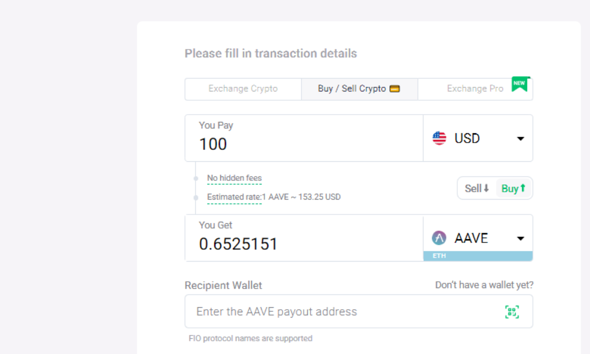590x354 pixels.
Task: Switch to Buy mode
Action: [514, 188]
